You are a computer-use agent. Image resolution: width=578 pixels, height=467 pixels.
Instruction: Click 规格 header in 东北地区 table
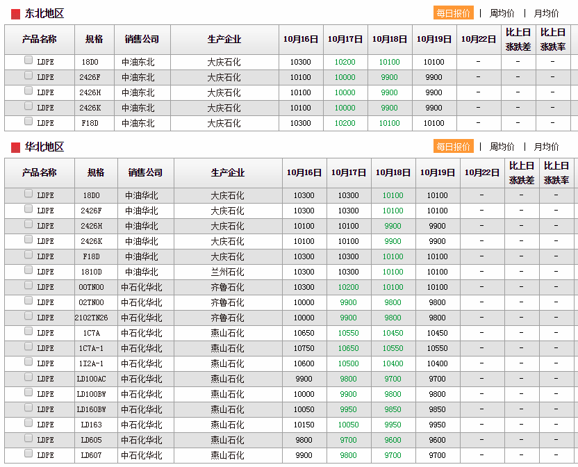tap(94, 39)
